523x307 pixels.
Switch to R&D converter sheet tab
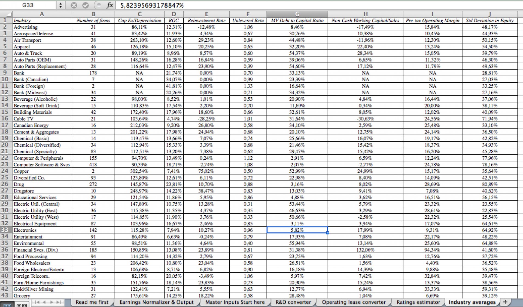pos(293,302)
